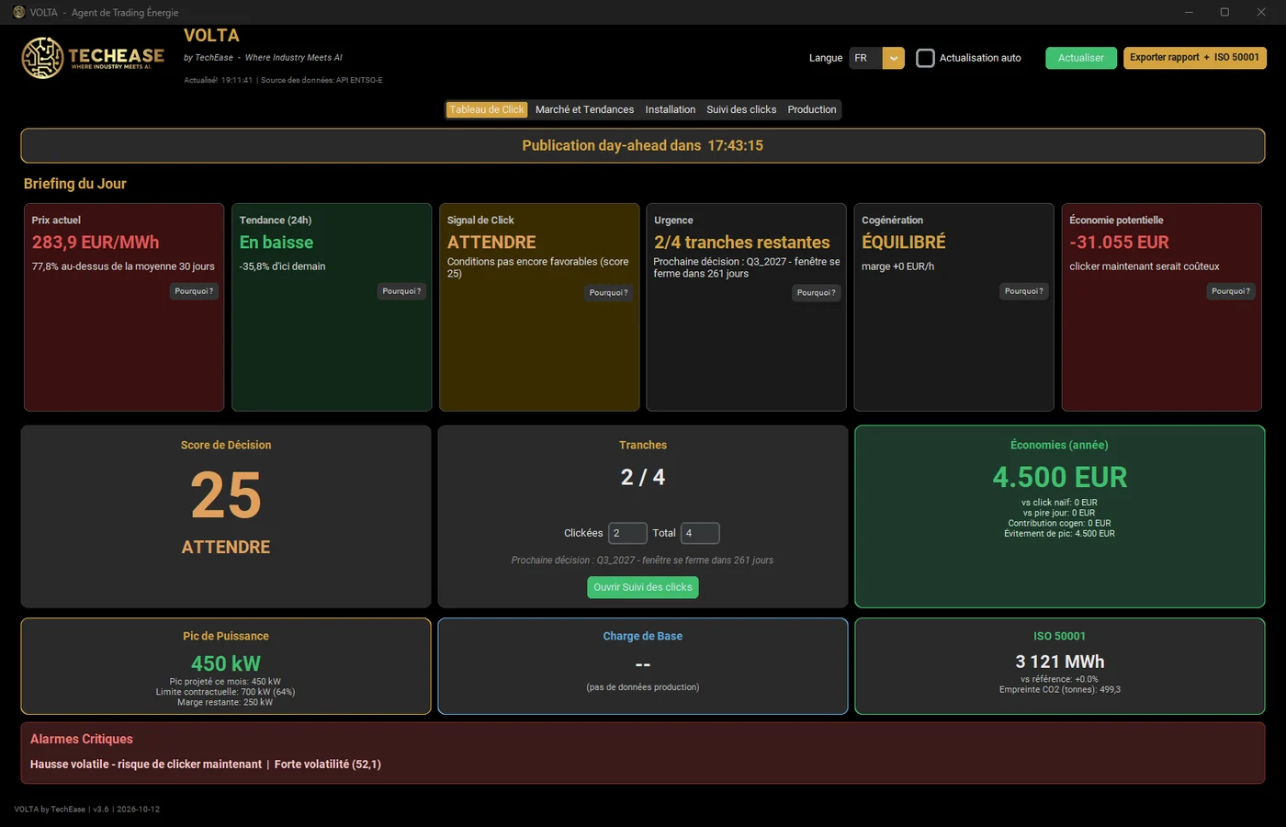
Task: Click Pourquoi? on the Tendance (24h) card
Action: point(401,291)
